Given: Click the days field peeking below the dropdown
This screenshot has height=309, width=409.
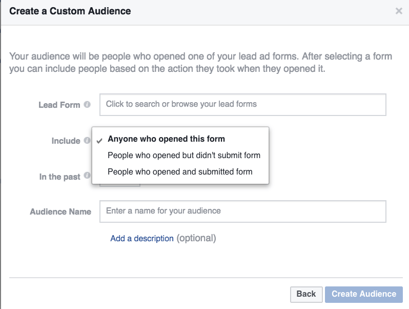Looking at the screenshot, I should click(120, 185).
